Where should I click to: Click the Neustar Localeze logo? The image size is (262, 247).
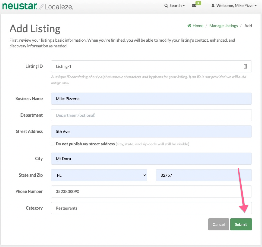coord(37,6)
